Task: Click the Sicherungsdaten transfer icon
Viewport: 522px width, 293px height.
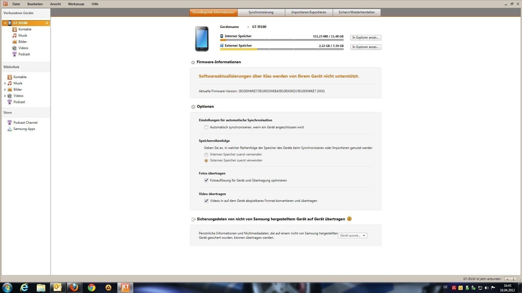Action: (x=193, y=219)
